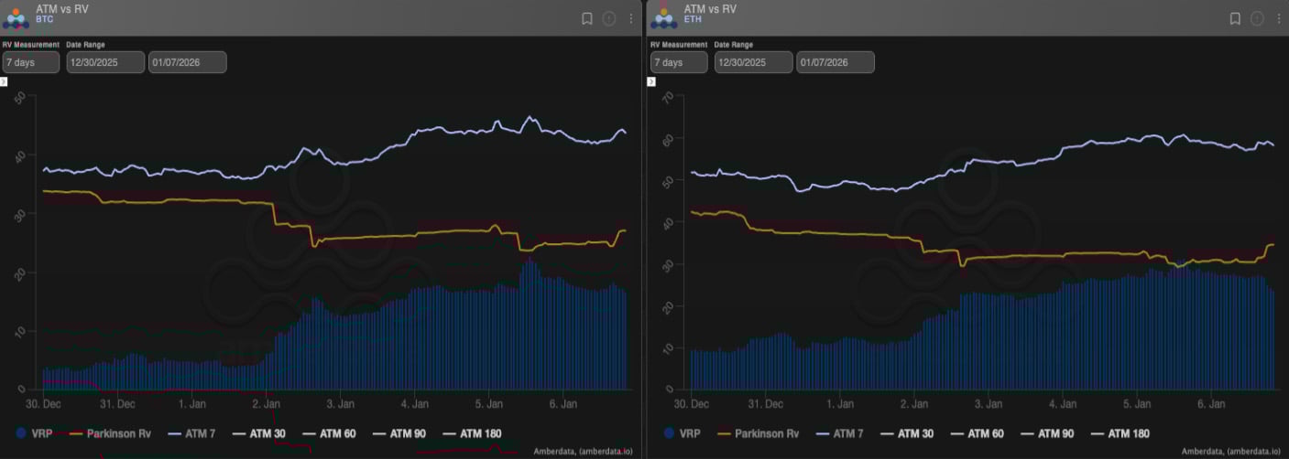Click the ETH end date 01/07/2026 field

835,62
